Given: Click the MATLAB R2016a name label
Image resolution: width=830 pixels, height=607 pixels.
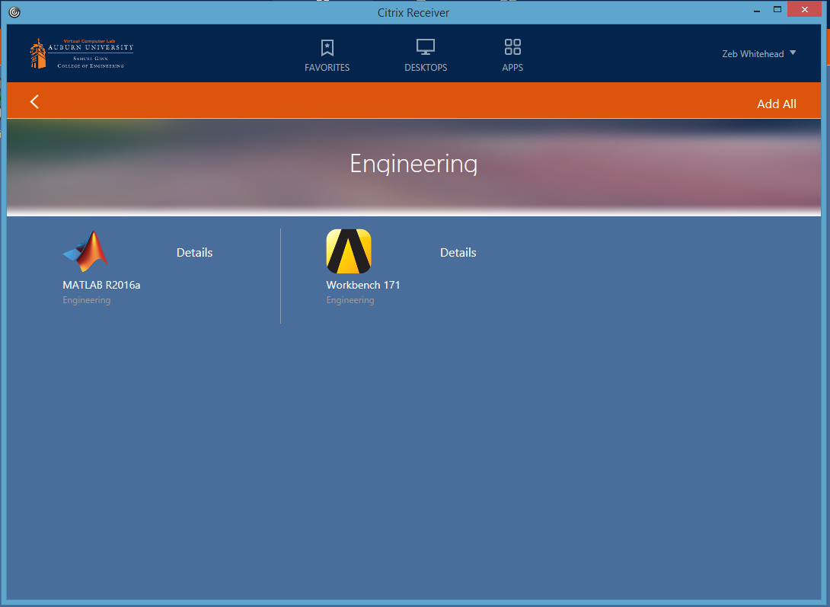Looking at the screenshot, I should [101, 286].
